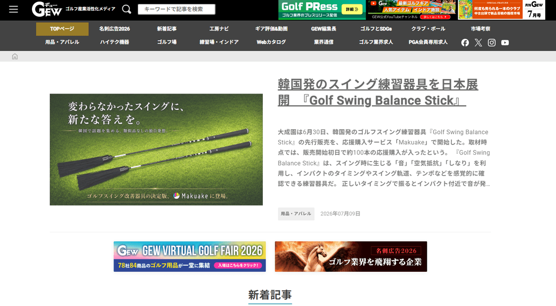Open the 新着記事 menu item
This screenshot has height=306, width=556.
pyautogui.click(x=167, y=29)
